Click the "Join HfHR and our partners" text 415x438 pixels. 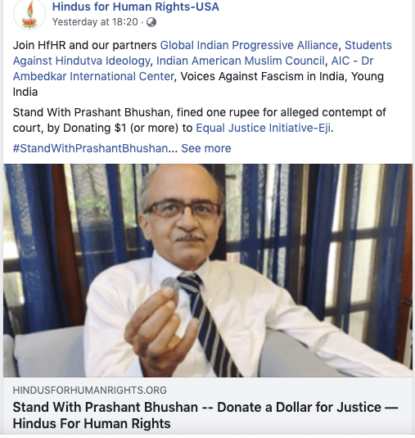pyautogui.click(x=85, y=45)
